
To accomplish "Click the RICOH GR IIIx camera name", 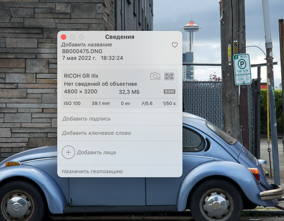I will click(x=81, y=76).
